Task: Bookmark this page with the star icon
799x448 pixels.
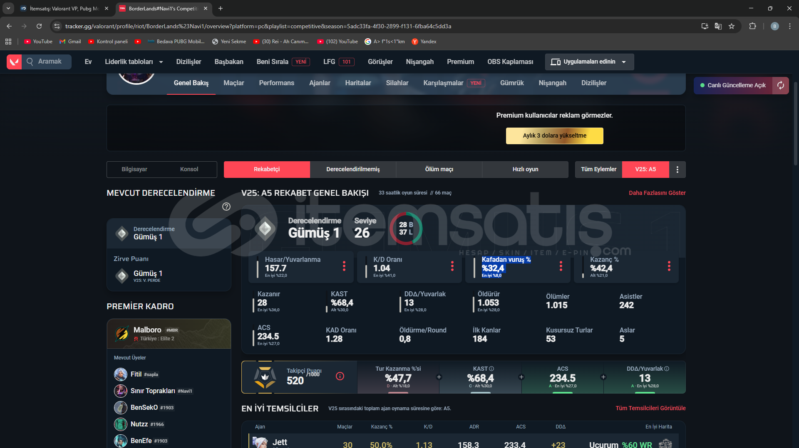Action: pos(732,26)
